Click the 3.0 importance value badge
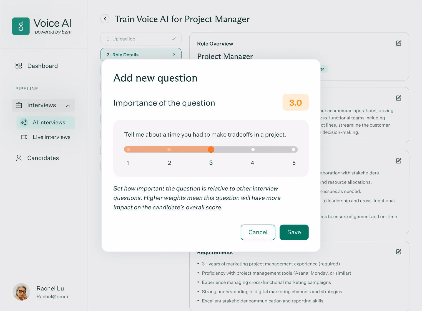This screenshot has width=422, height=311. (x=296, y=102)
